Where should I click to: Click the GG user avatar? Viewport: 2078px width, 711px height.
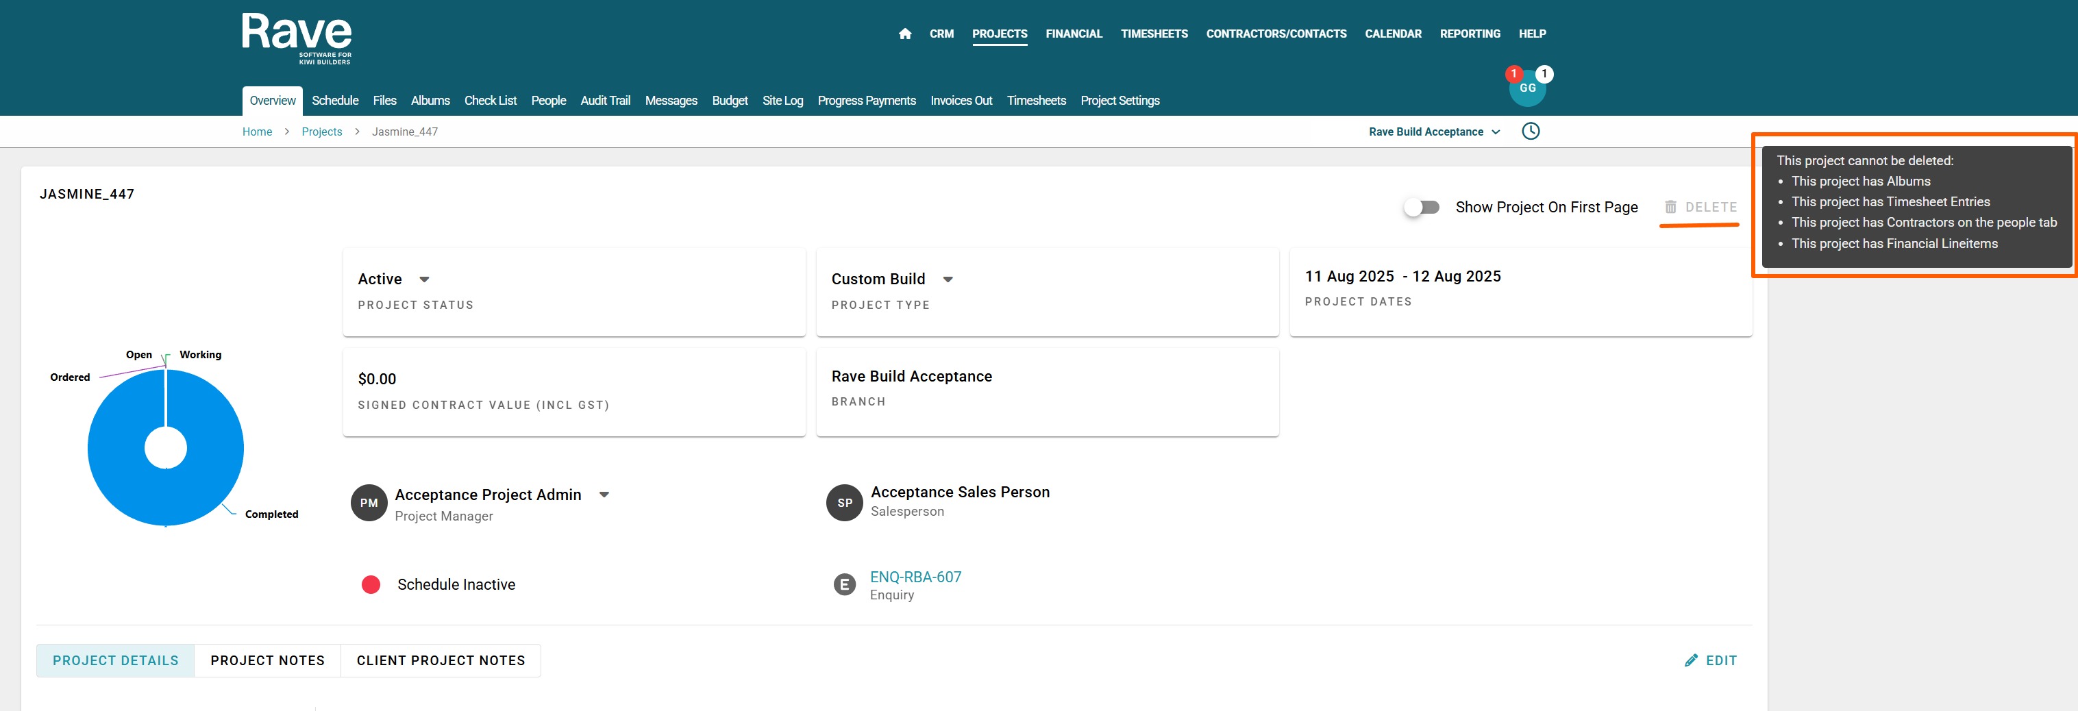pos(1528,88)
